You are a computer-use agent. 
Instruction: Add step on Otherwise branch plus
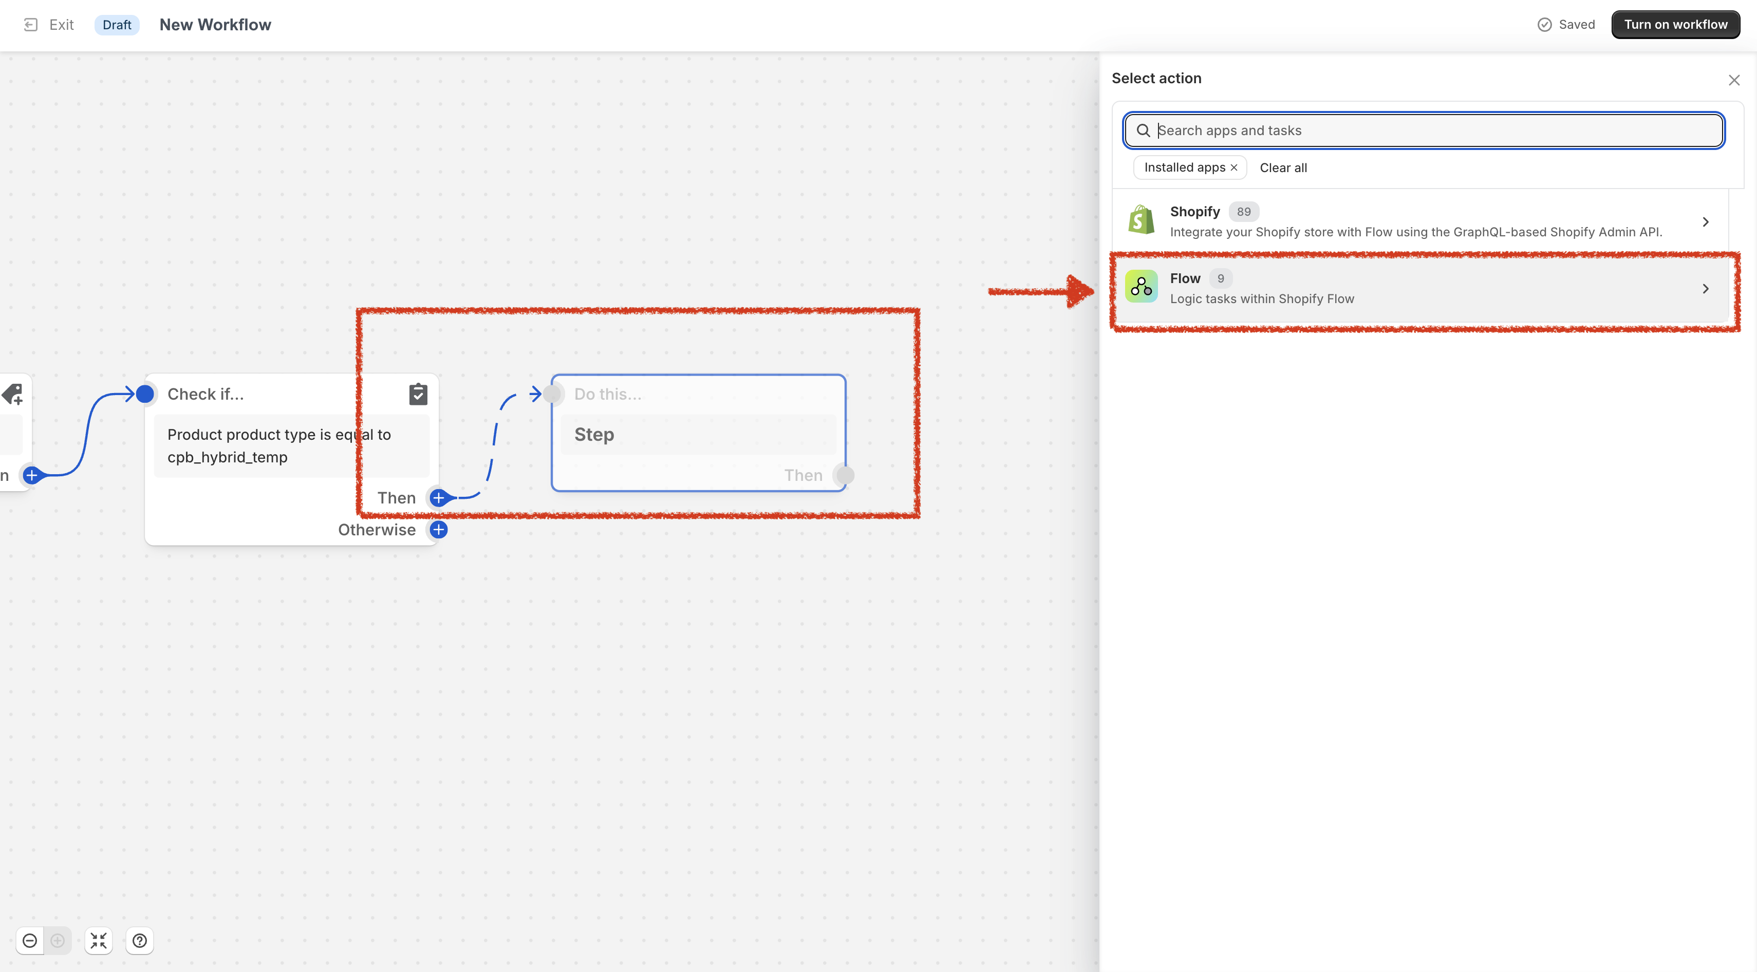click(439, 531)
